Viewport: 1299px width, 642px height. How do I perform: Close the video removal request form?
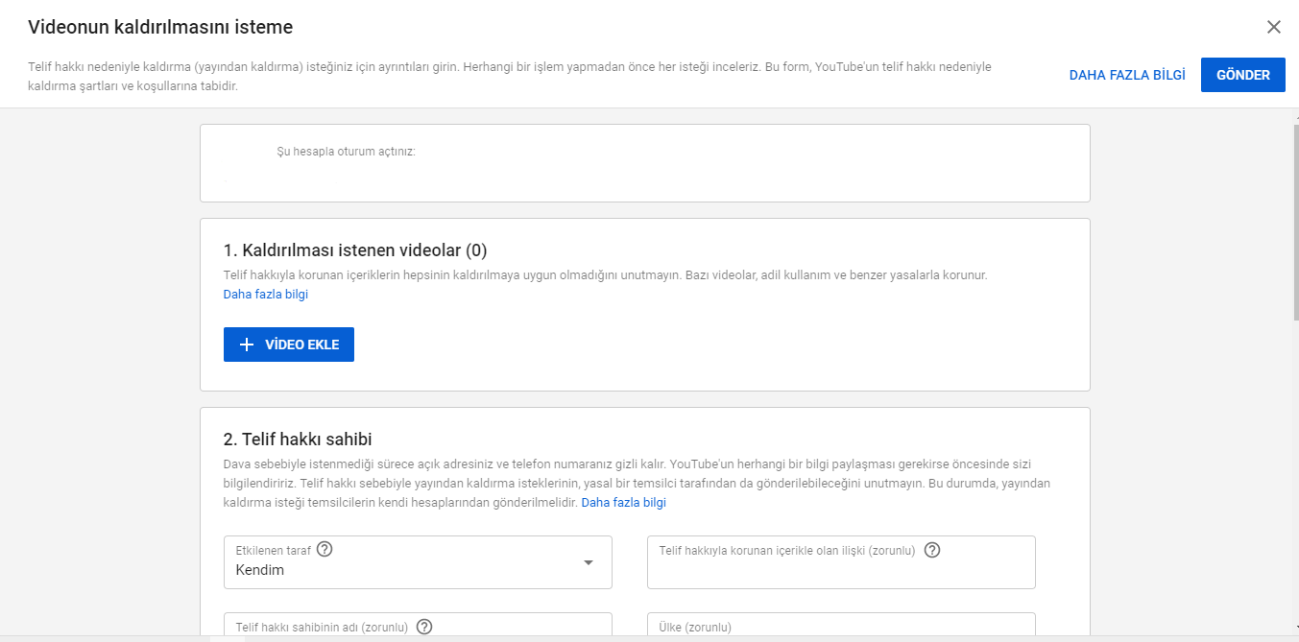pos(1274,27)
